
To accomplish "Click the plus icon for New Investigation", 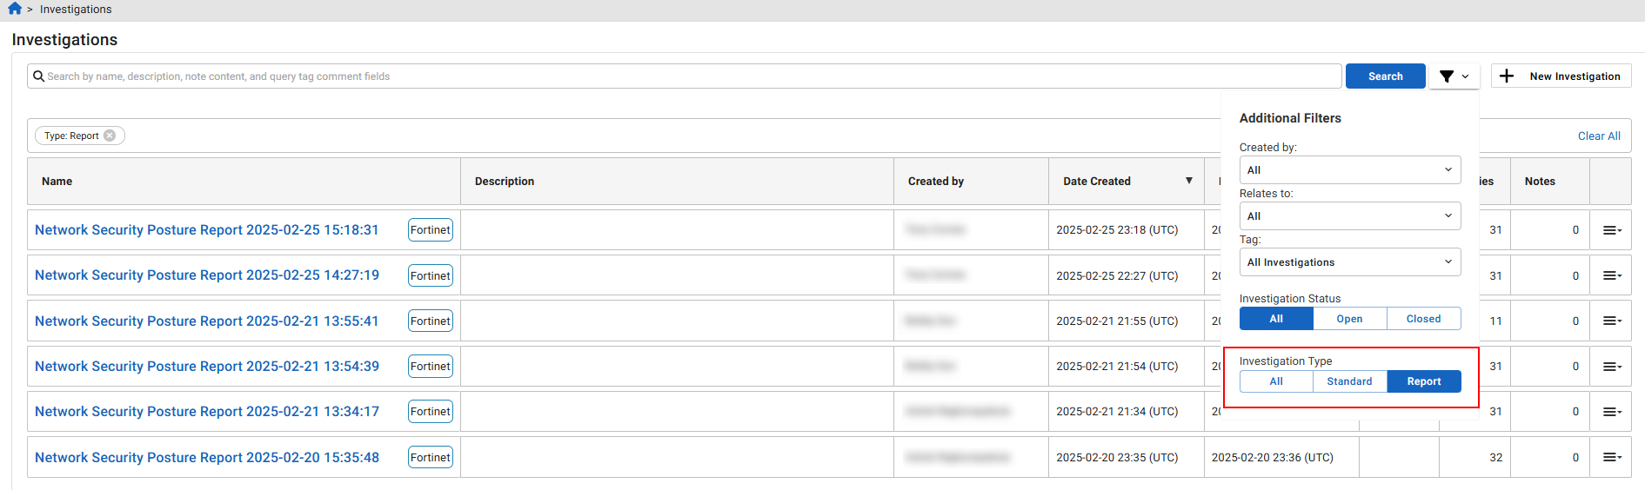I will 1507,76.
